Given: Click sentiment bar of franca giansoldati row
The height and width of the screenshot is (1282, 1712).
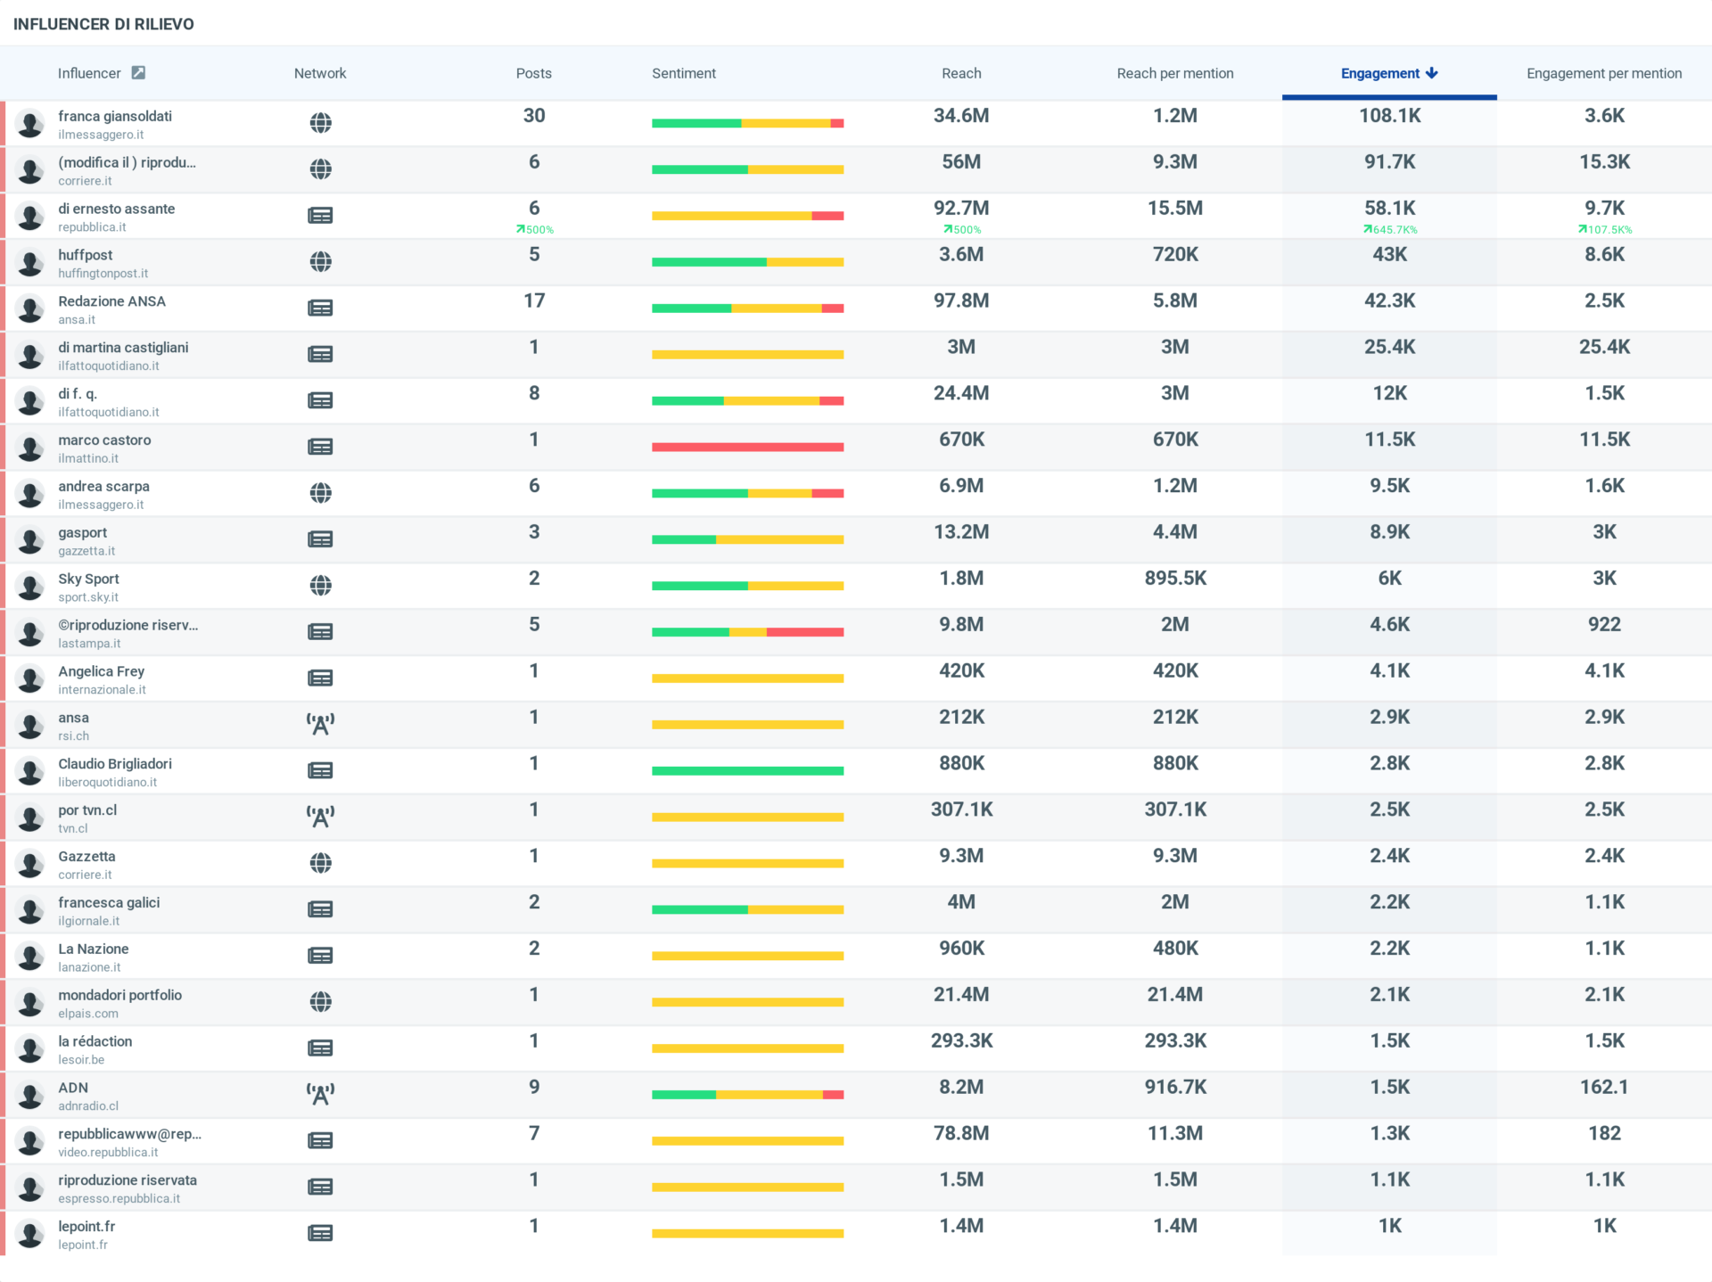Looking at the screenshot, I should point(747,123).
